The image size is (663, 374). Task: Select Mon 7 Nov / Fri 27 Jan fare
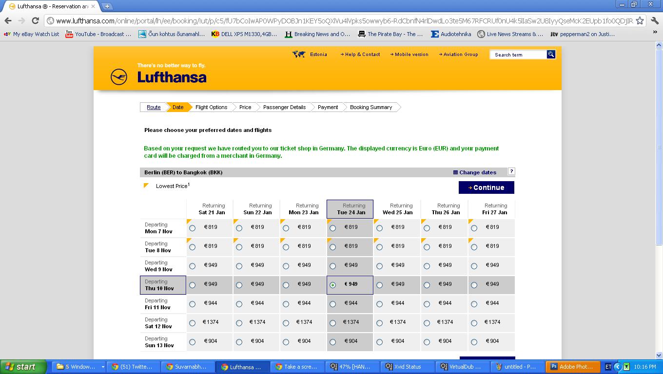[x=474, y=228]
